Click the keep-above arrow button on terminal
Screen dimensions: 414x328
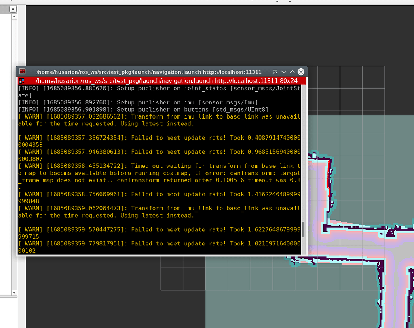point(275,72)
